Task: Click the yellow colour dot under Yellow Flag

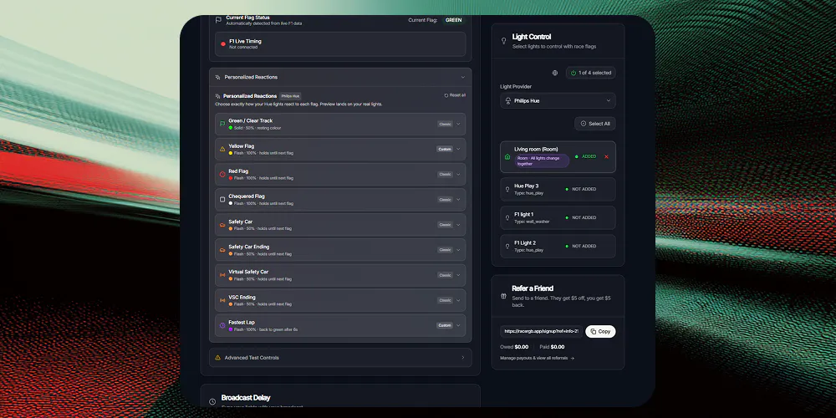Action: (x=231, y=153)
